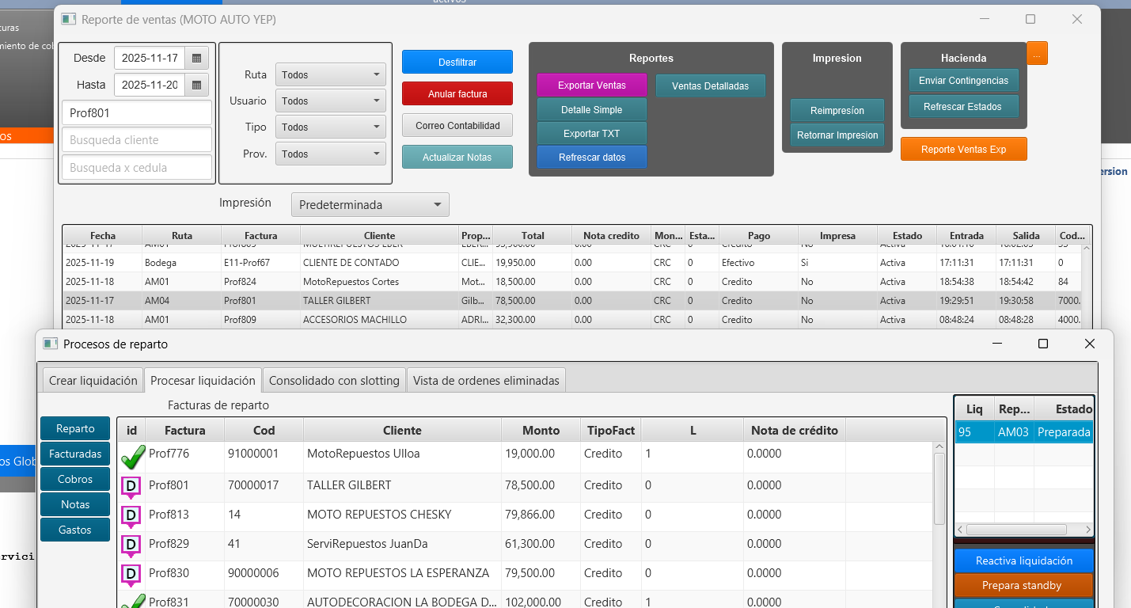Open the Impresión Predeterminada dropdown

click(370, 205)
